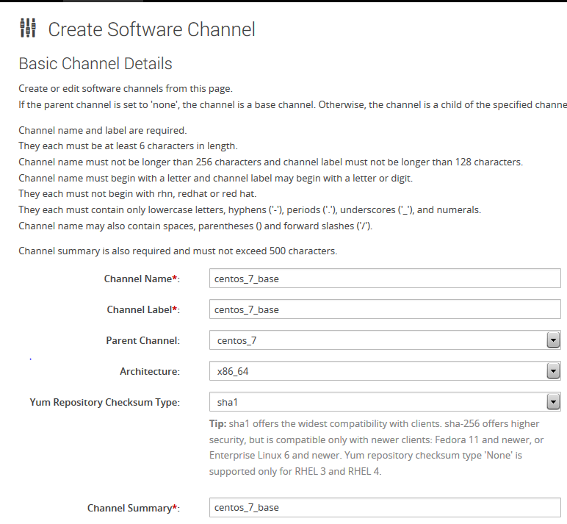Click the 'parent channel is set to none' line
Viewport: 567px width, 524px height.
point(293,104)
